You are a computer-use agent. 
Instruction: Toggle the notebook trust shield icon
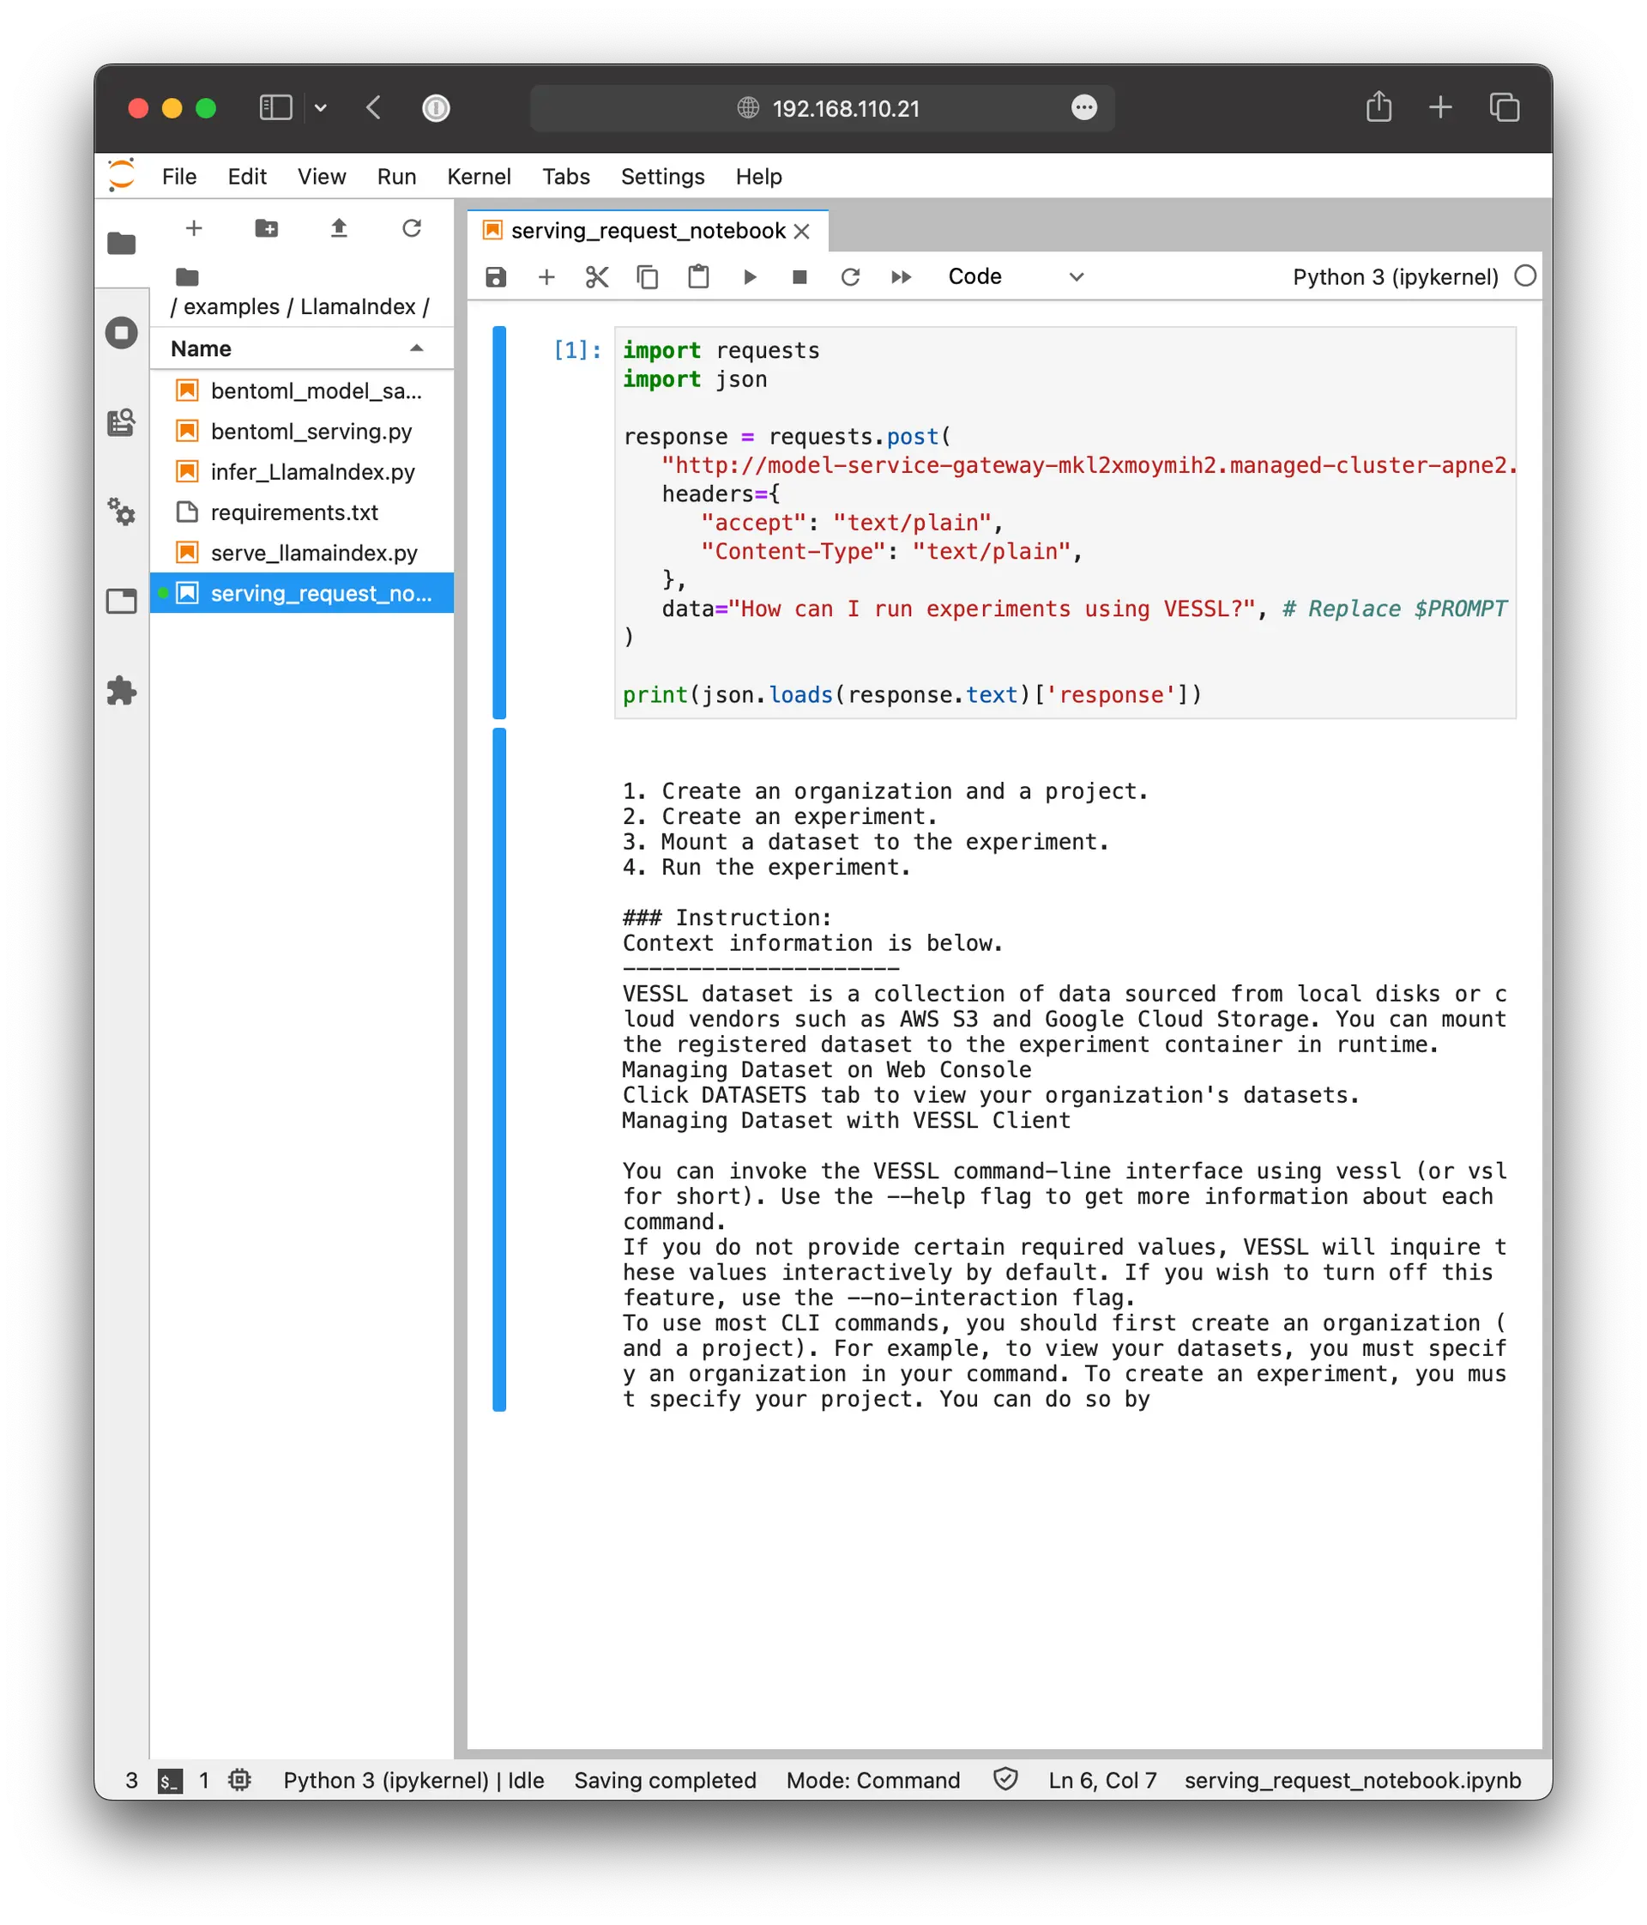1004,1779
